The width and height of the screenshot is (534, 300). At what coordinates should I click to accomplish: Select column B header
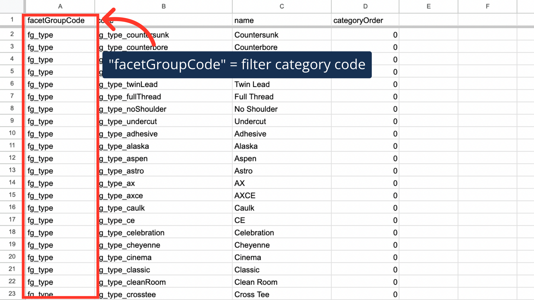click(x=164, y=6)
